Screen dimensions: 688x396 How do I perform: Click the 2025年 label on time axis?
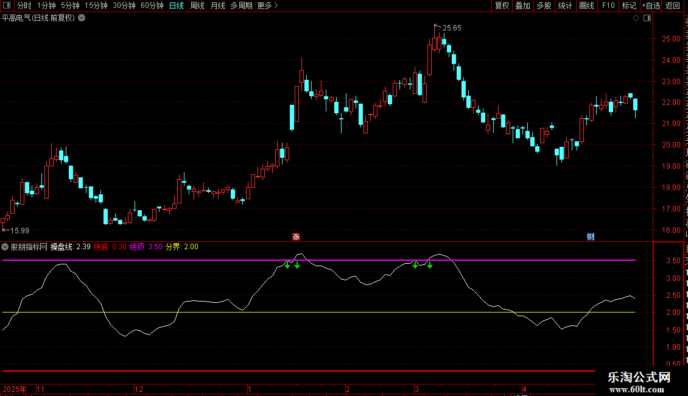click(15, 389)
